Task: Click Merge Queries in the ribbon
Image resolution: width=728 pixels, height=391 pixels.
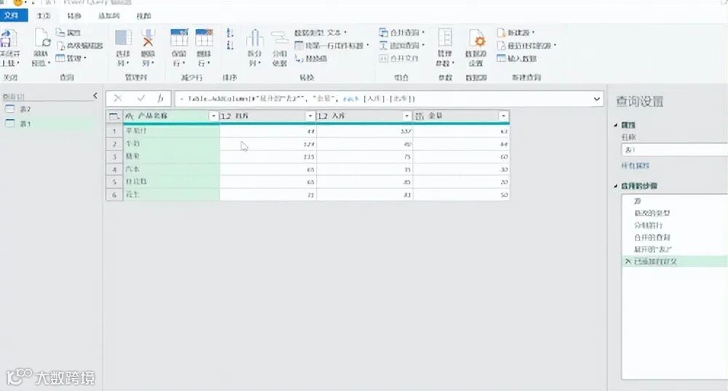Action: (402, 33)
